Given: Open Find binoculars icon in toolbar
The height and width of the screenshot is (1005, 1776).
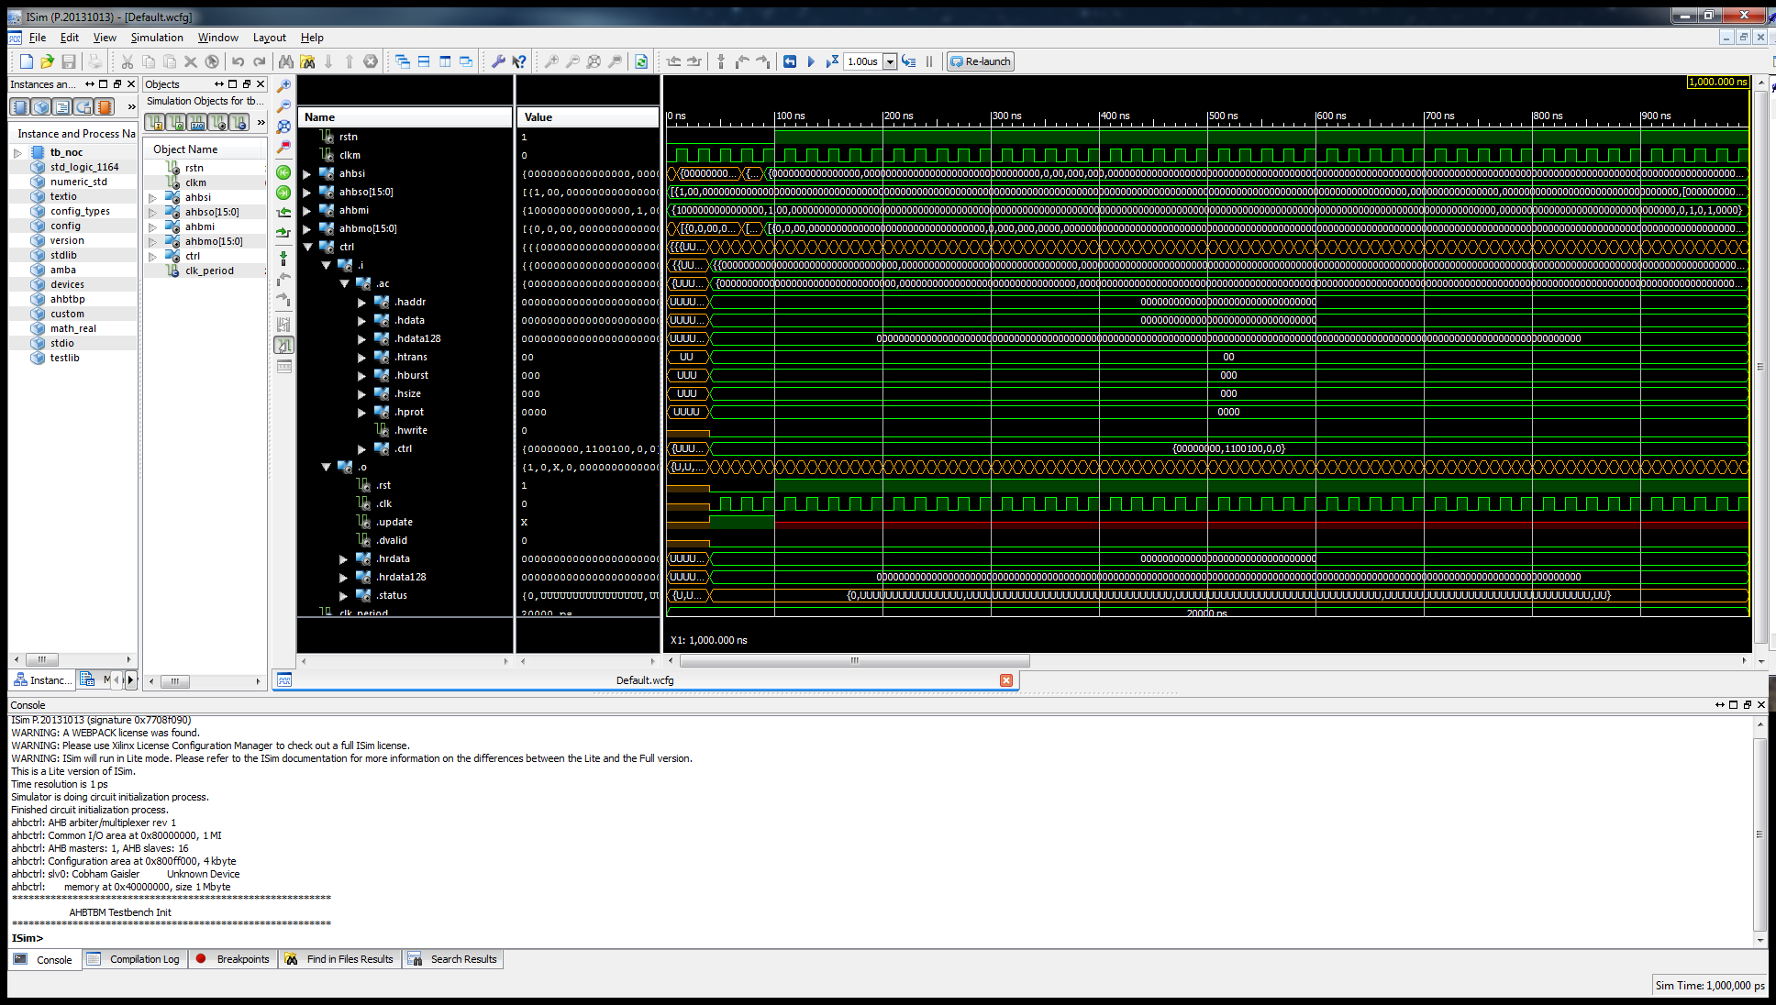Looking at the screenshot, I should tap(286, 61).
